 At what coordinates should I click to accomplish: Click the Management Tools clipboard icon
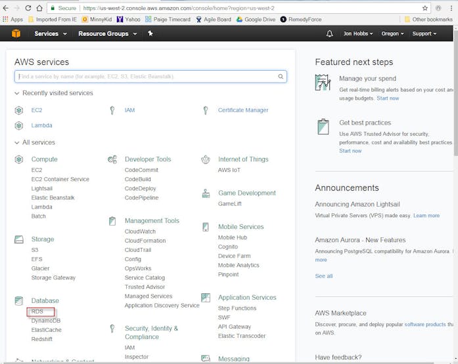pyautogui.click(x=112, y=221)
